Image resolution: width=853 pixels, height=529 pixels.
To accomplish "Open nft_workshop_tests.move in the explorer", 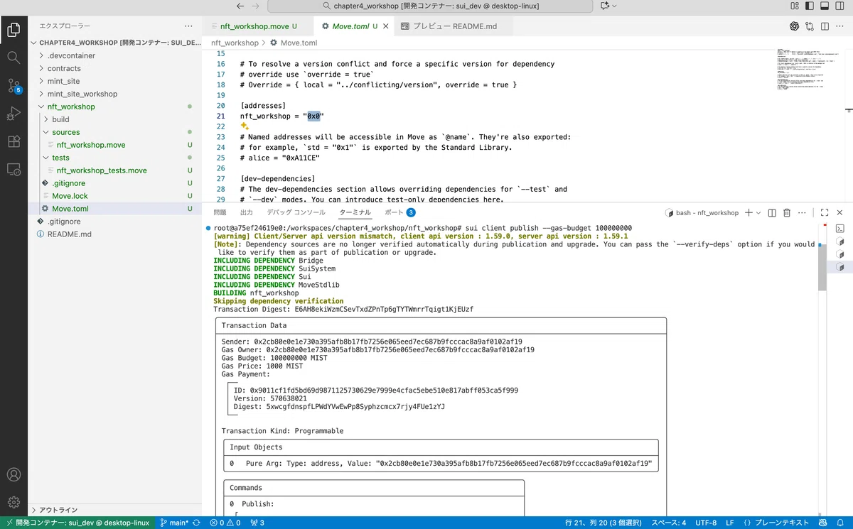I will [x=102, y=170].
